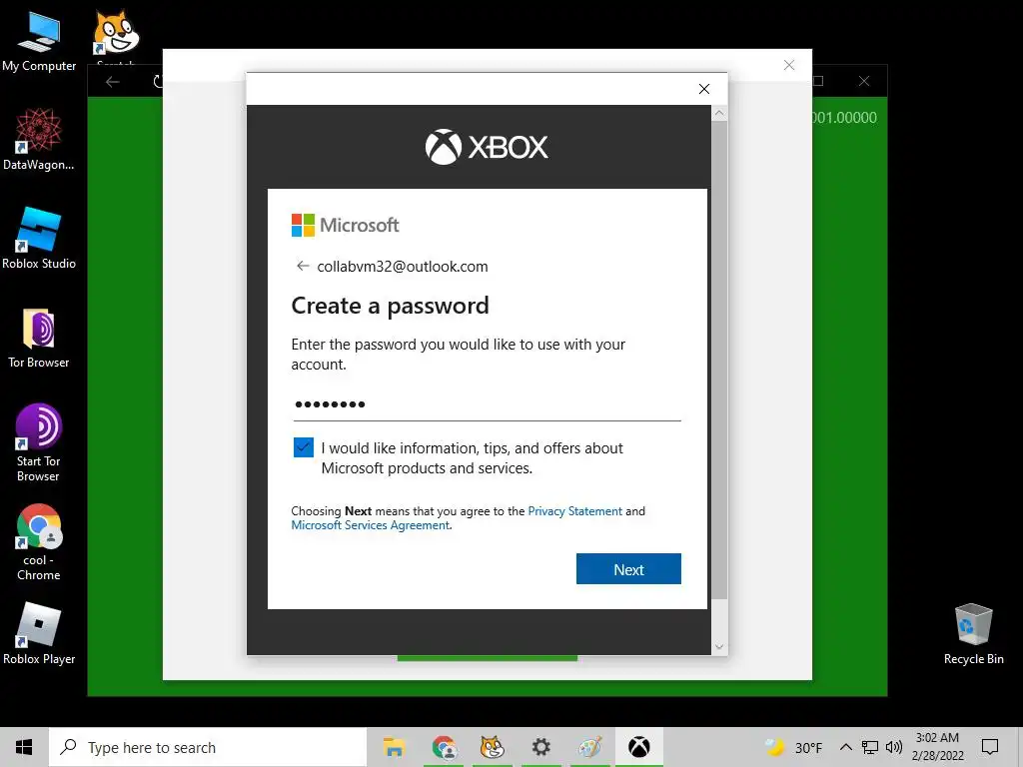This screenshot has width=1023, height=767.
Task: Launch Start Tor Browser shortcut
Action: (39, 442)
